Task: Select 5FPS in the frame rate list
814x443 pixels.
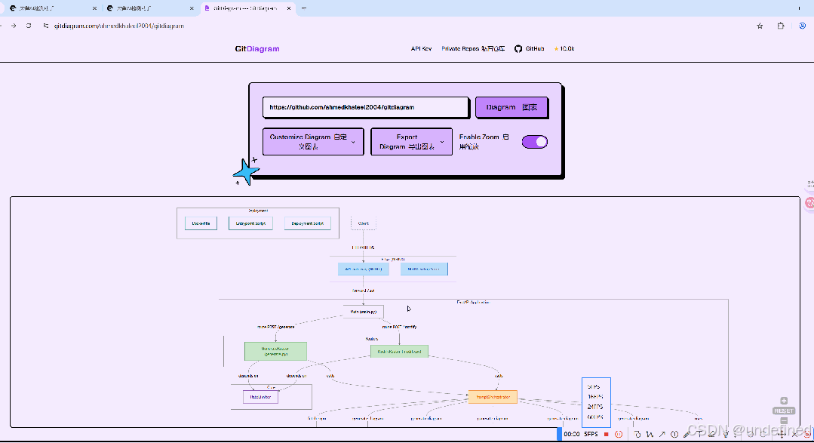Action: pyautogui.click(x=594, y=387)
